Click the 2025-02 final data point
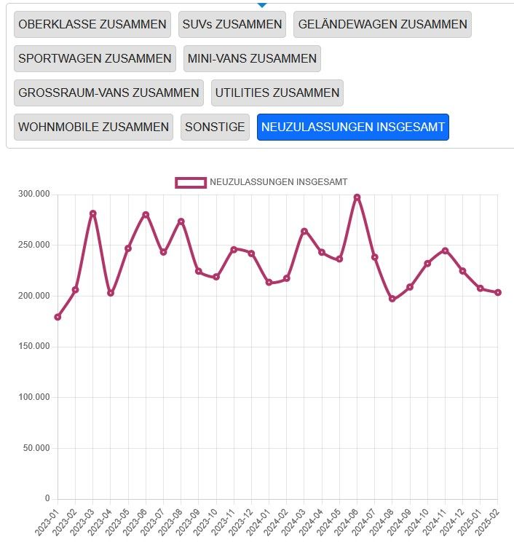 [498, 292]
